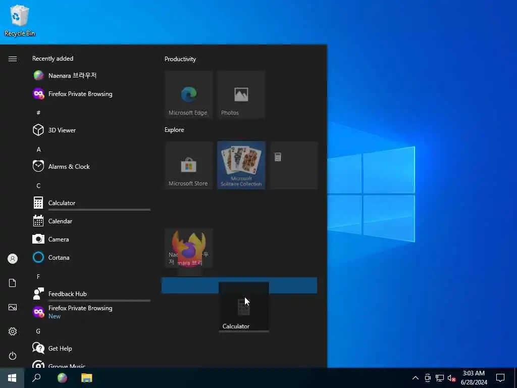
Task: Show hidden system tray icons
Action: point(416,378)
